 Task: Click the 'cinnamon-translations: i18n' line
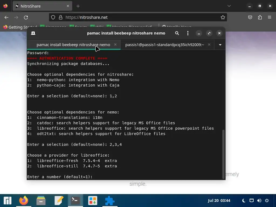[65, 118]
